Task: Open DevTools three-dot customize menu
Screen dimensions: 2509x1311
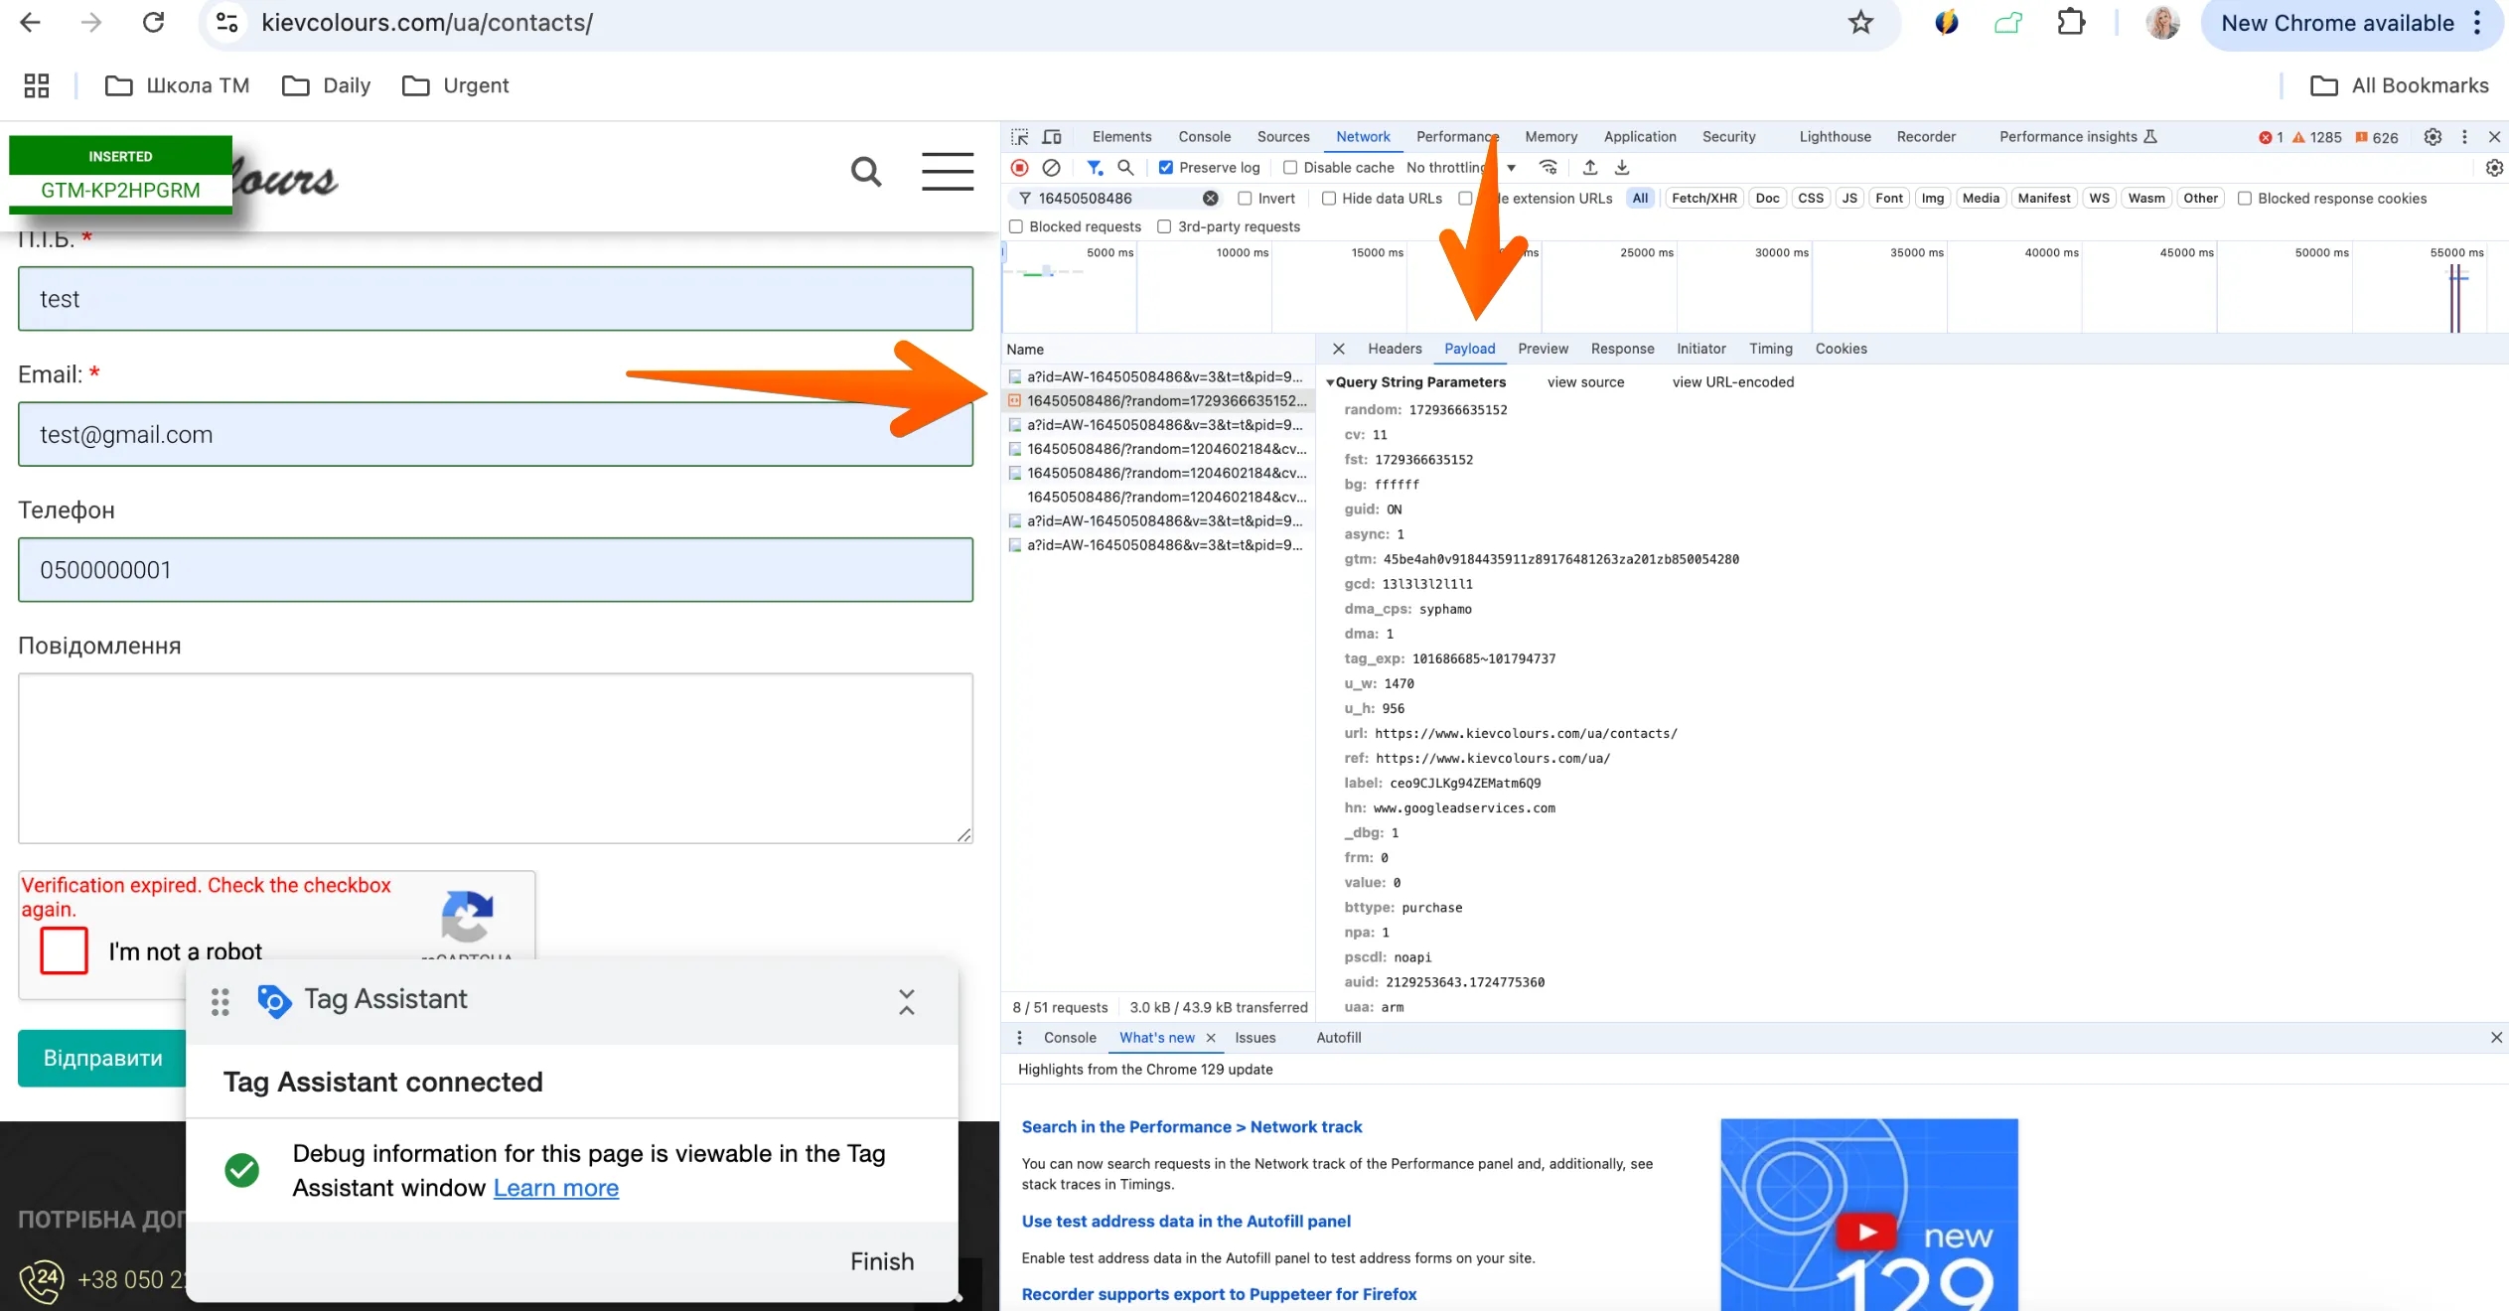Action: [2464, 137]
